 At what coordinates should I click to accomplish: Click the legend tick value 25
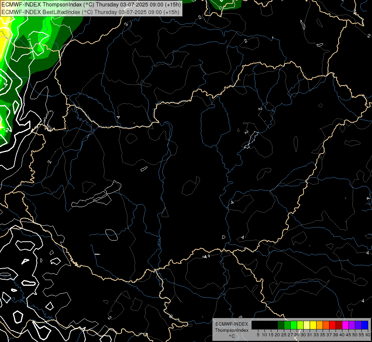(284, 335)
